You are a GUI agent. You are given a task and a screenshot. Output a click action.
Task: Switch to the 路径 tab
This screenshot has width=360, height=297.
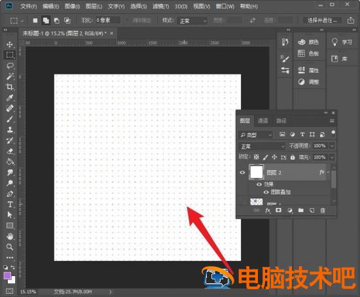(x=281, y=121)
